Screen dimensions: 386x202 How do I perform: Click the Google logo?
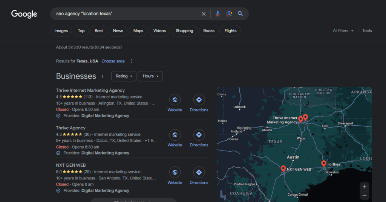24,14
